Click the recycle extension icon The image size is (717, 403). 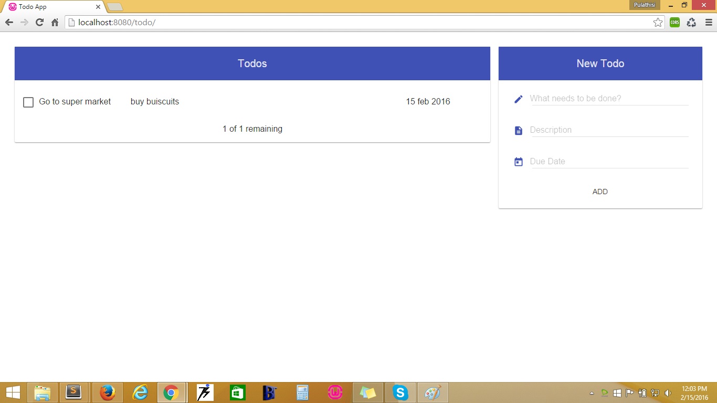tap(691, 23)
